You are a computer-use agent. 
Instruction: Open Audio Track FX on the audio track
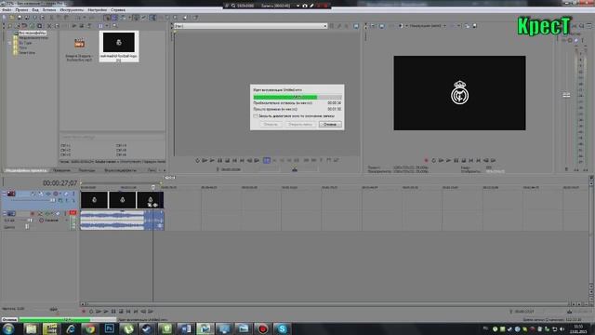point(47,214)
